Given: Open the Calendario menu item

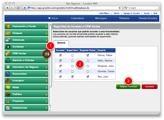Looking at the screenshot, I should click(77, 18).
